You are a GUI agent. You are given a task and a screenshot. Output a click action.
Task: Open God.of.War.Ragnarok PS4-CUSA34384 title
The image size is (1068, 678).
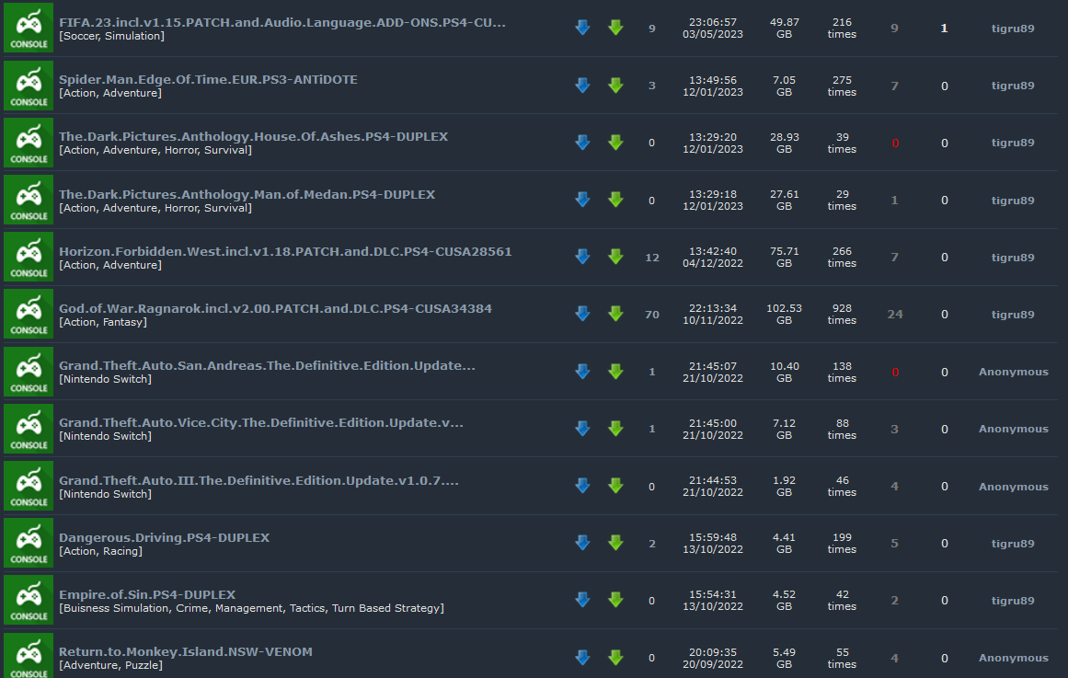275,309
